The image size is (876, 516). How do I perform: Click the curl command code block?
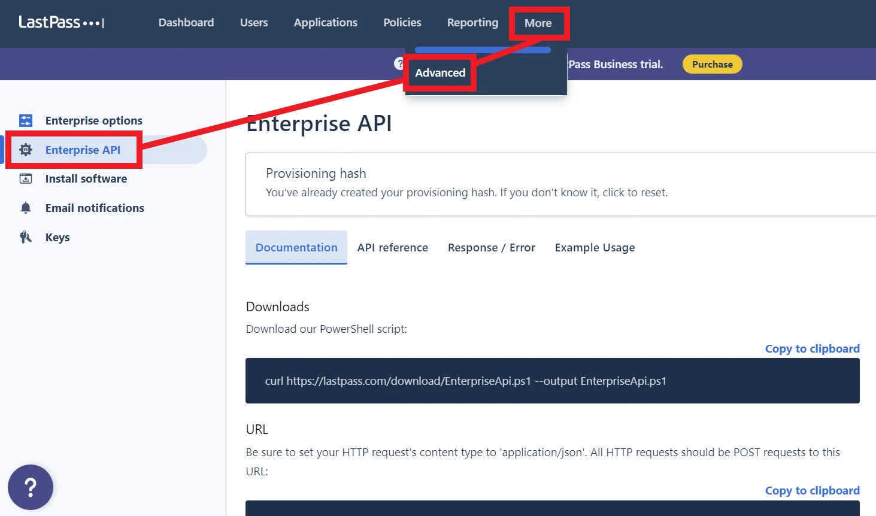click(x=553, y=381)
